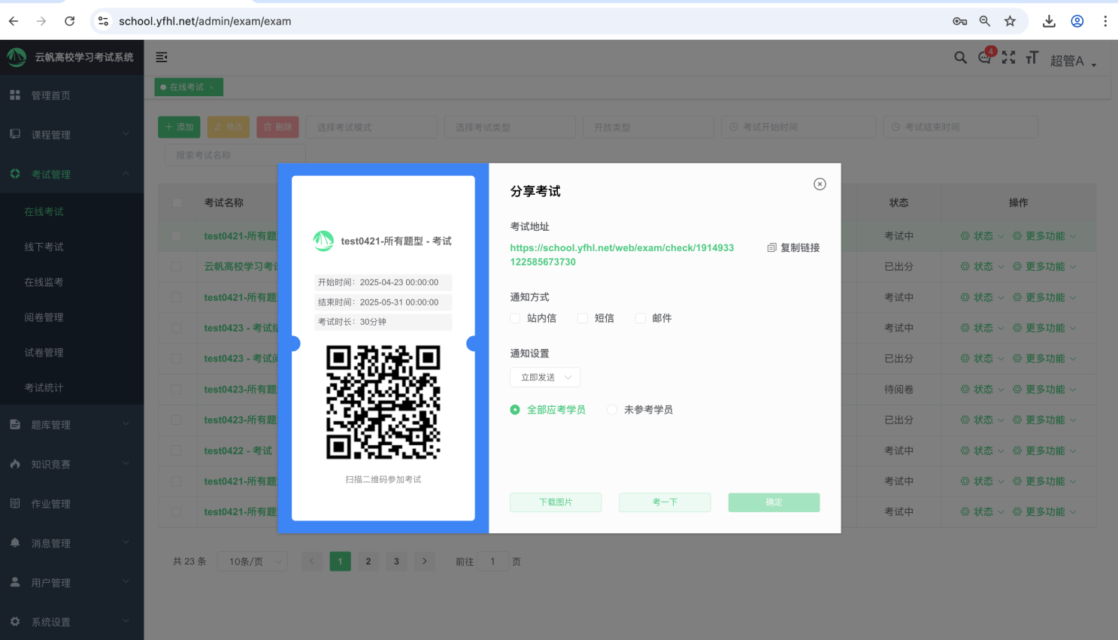Image resolution: width=1118 pixels, height=640 pixels.
Task: Open 更多功能 for the 待阅卷 row
Action: pos(1044,390)
